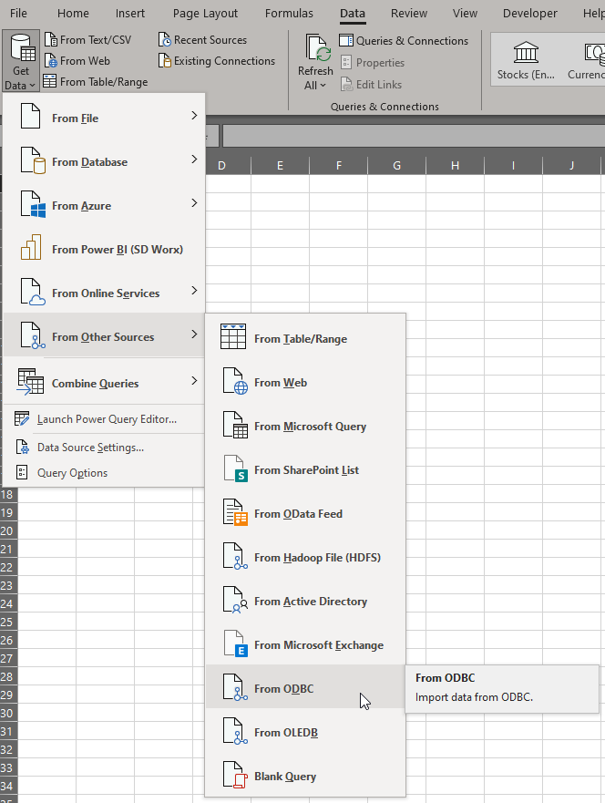The image size is (605, 803).
Task: Switch to the Insert tab
Action: [130, 14]
